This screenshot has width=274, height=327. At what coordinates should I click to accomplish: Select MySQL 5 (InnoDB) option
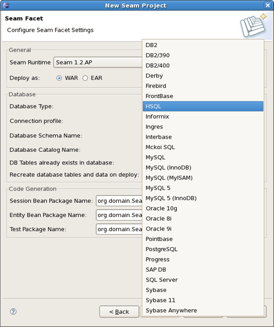coord(203,198)
